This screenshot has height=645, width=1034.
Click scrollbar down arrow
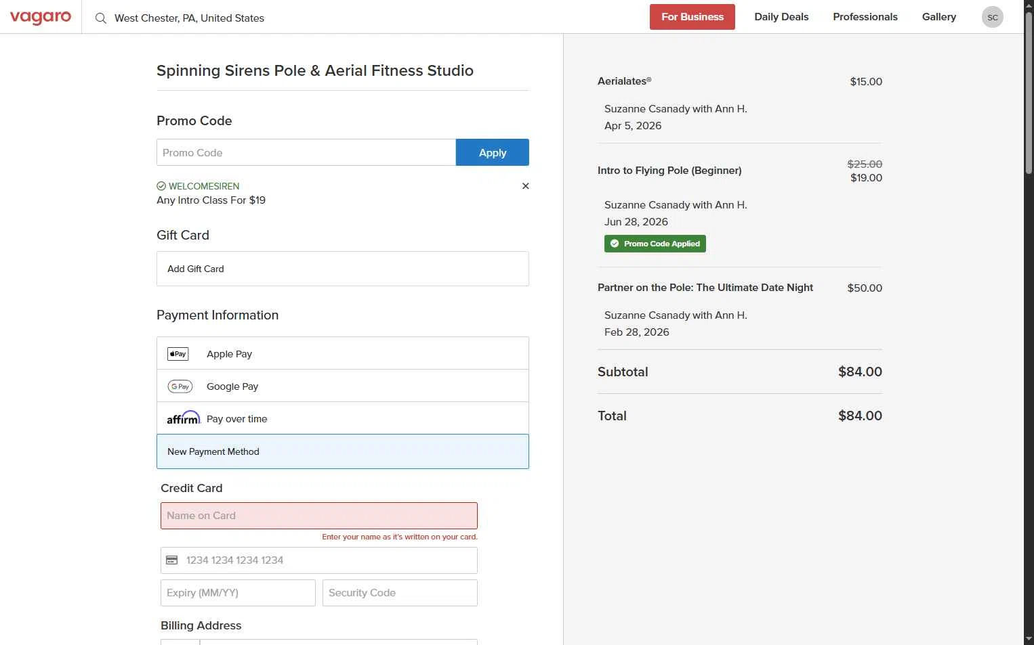click(1029, 639)
